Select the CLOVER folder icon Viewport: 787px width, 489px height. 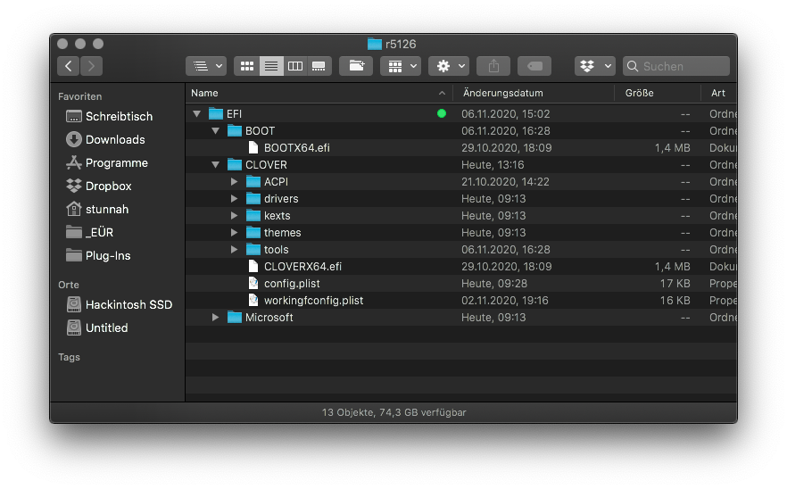tap(235, 165)
